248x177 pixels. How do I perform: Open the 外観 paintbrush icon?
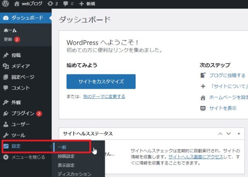pyautogui.click(x=6, y=103)
